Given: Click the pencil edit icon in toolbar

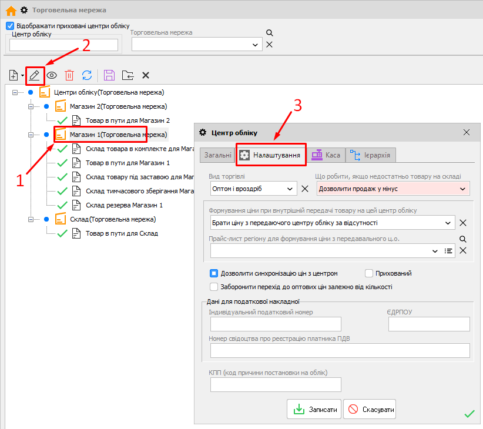Looking at the screenshot, I should (35, 75).
